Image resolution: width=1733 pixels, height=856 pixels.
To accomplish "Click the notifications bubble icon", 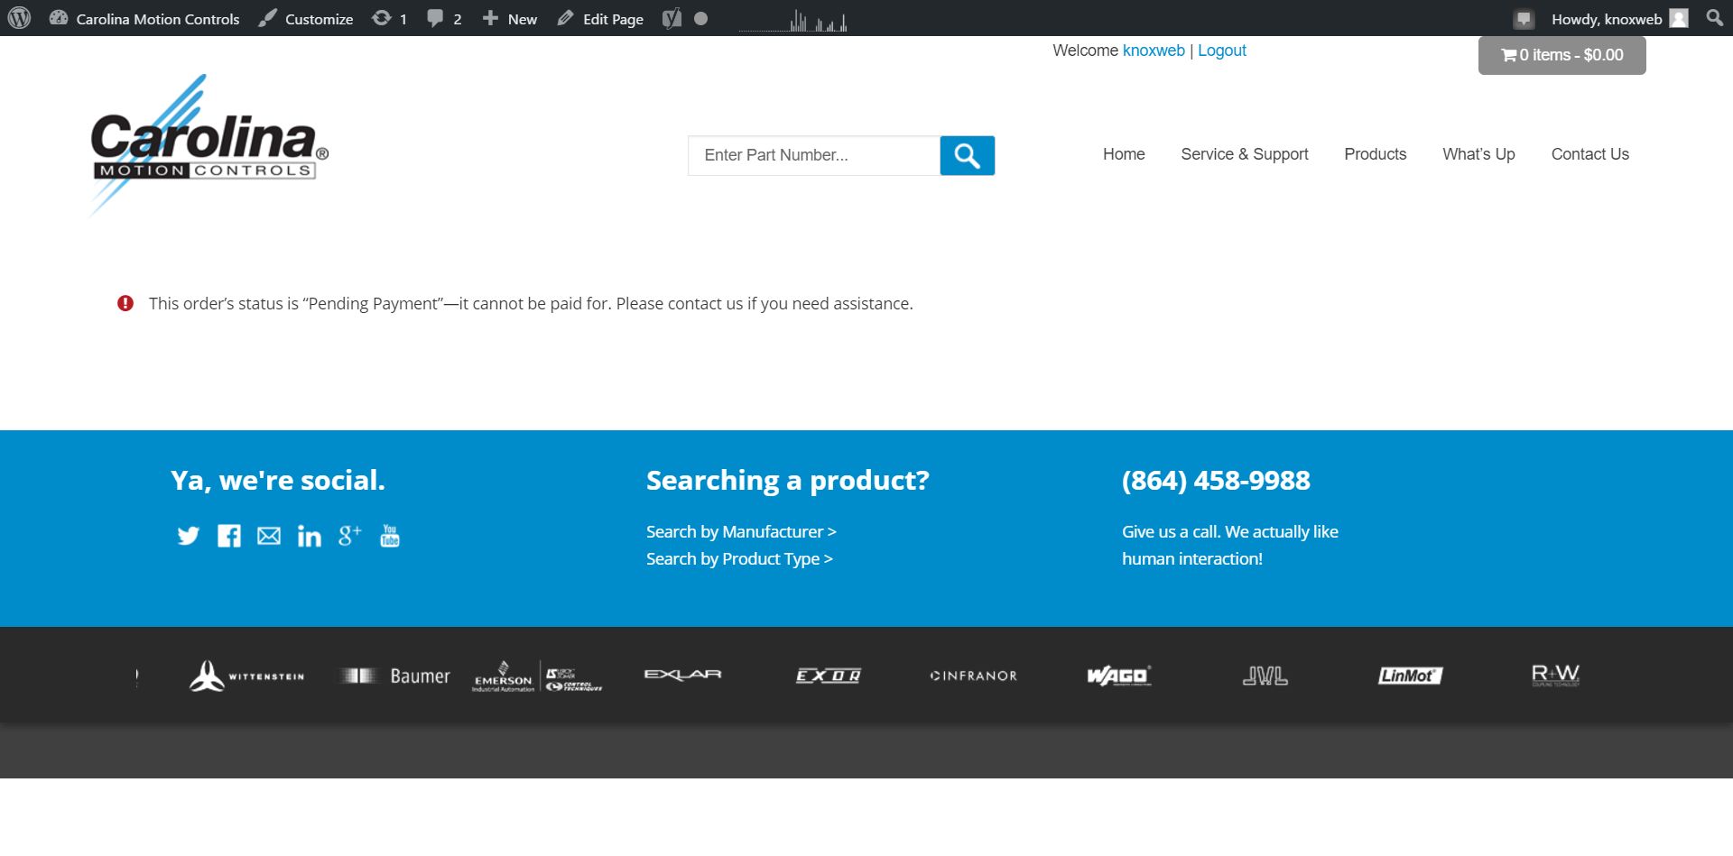I will click(x=1524, y=19).
